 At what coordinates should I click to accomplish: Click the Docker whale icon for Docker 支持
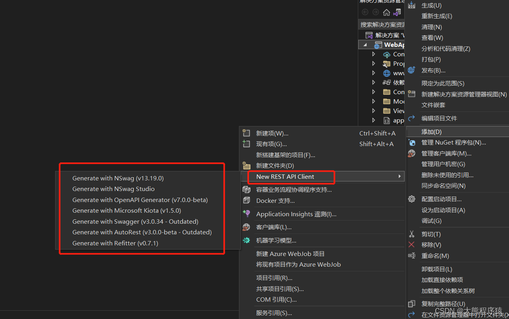246,200
